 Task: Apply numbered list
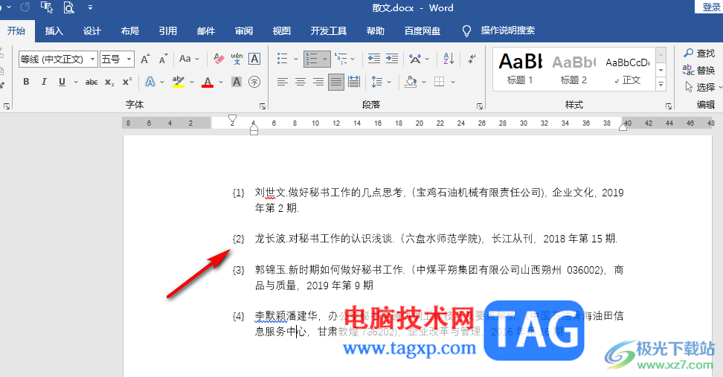point(312,59)
